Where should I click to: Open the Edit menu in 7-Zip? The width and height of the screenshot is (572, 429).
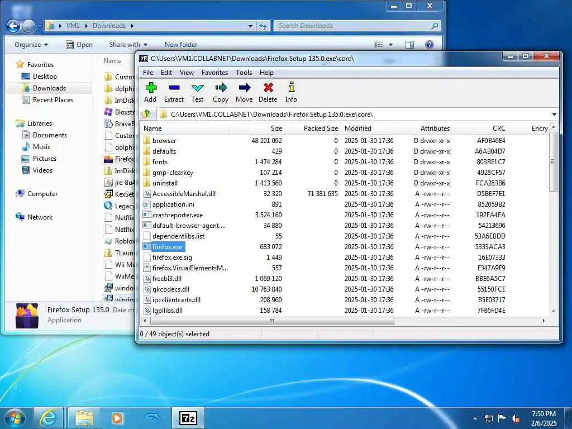[166, 73]
